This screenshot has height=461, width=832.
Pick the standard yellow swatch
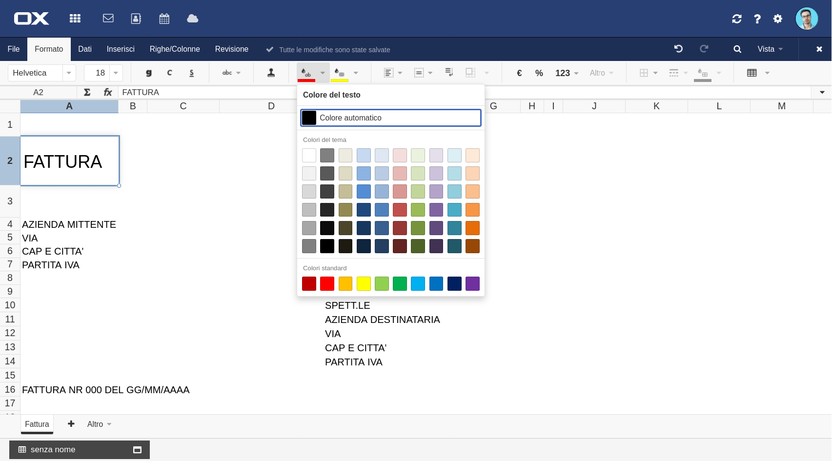click(364, 283)
